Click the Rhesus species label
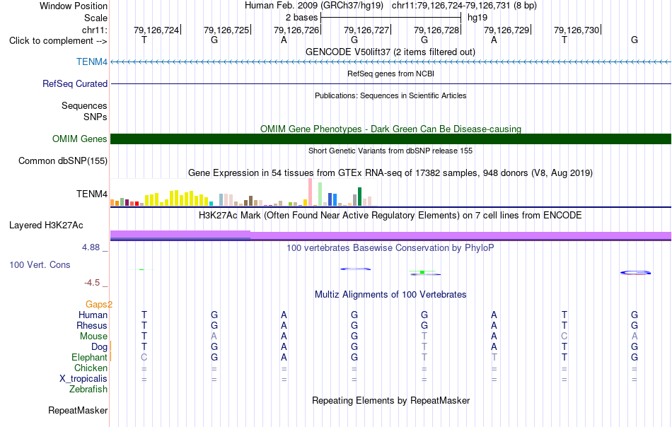Viewport: 672px width, 427px height. click(92, 325)
